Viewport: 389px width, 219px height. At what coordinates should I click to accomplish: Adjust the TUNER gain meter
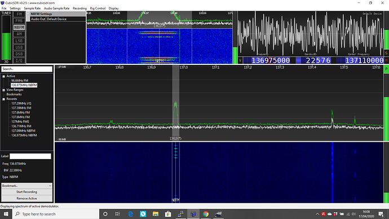pos(6,38)
